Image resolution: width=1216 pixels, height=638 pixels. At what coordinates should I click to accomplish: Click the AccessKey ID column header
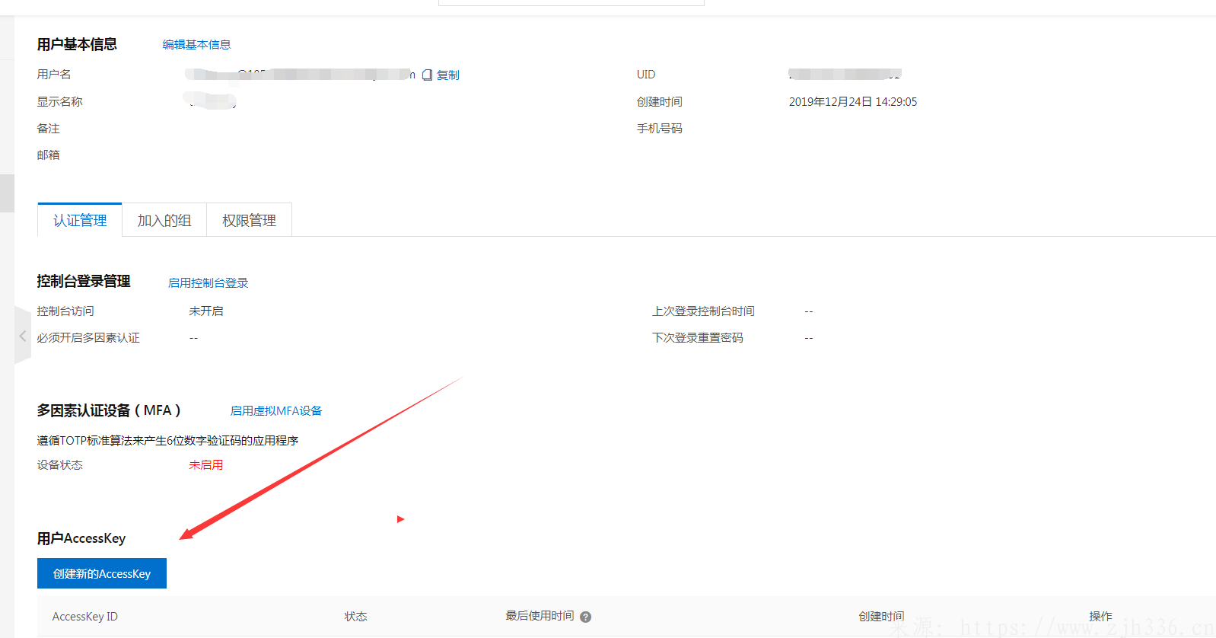pyautogui.click(x=84, y=617)
